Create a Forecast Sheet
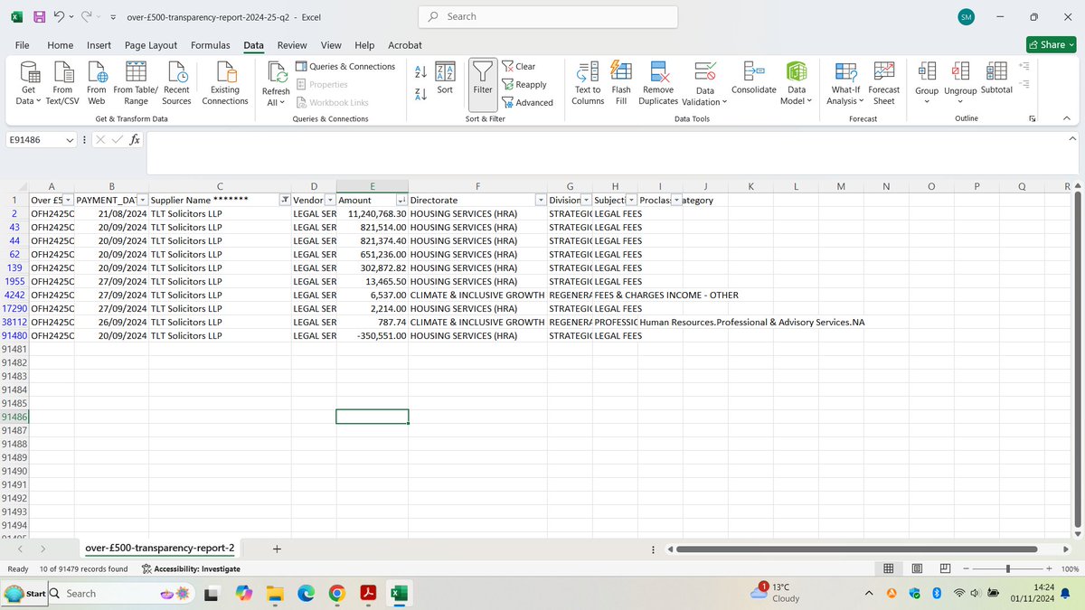 883,84
